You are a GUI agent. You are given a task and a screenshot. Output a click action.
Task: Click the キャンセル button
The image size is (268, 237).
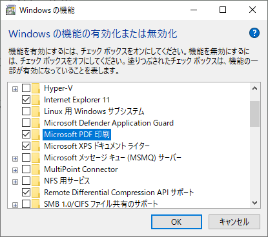point(234,222)
